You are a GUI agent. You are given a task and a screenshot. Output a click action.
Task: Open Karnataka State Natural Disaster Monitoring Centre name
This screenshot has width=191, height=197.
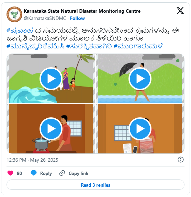tap(82, 11)
